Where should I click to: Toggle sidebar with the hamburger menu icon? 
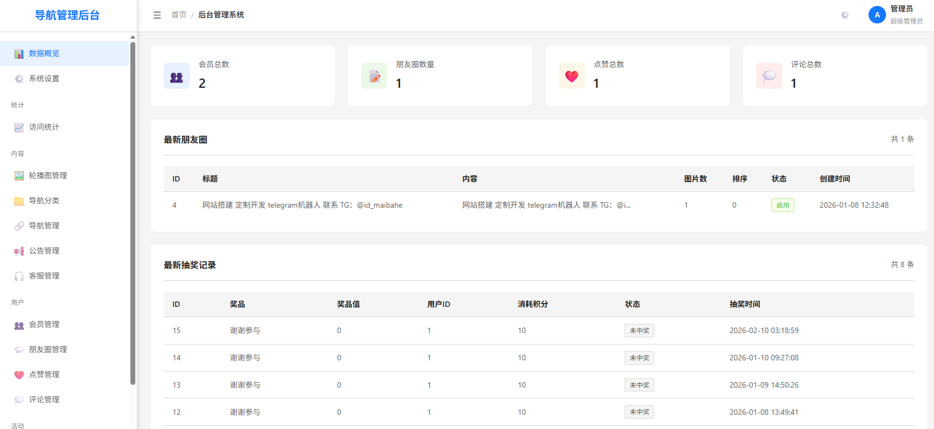pyautogui.click(x=157, y=15)
